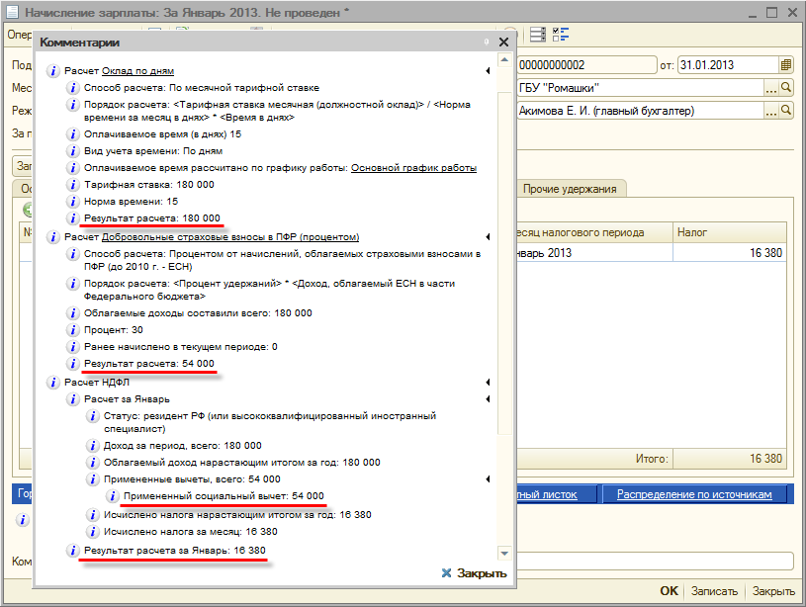Click the checklist toolbar icon

[x=561, y=35]
